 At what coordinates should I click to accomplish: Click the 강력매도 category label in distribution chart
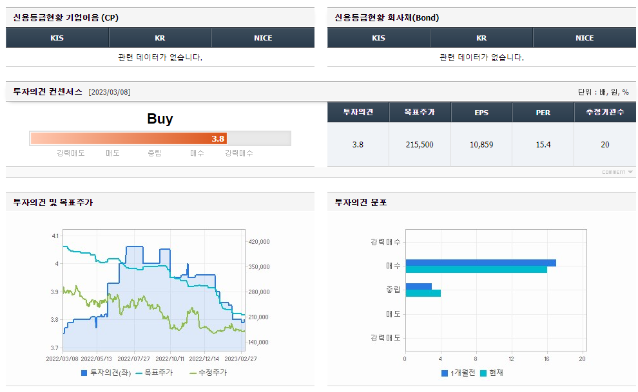pyautogui.click(x=386, y=338)
